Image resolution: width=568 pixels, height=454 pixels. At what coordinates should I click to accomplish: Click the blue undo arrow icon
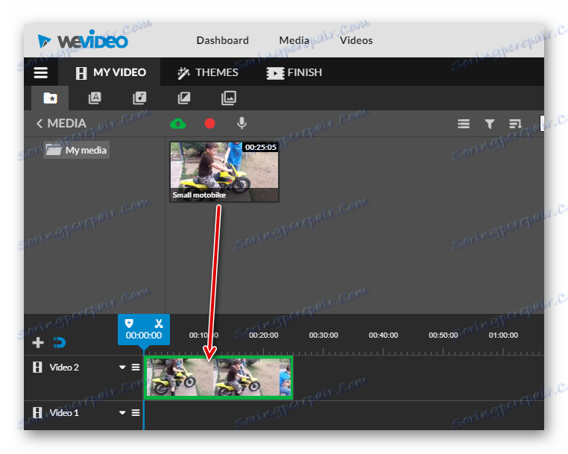click(x=60, y=342)
